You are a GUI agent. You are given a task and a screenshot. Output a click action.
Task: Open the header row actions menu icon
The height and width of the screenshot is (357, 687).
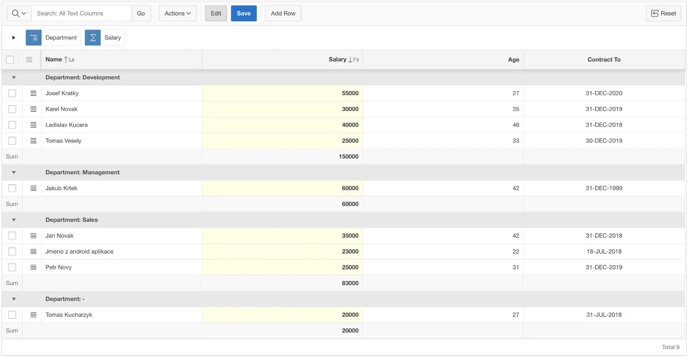29,60
